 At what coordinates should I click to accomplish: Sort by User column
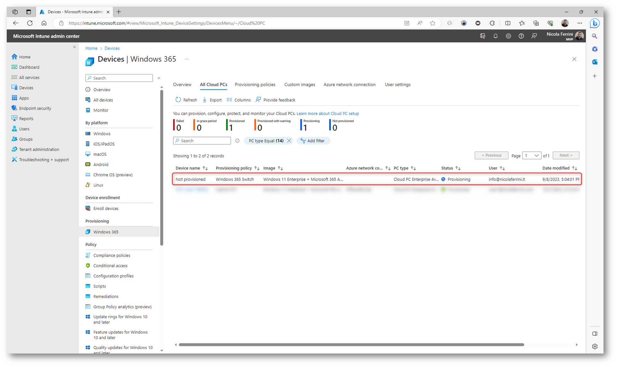497,168
